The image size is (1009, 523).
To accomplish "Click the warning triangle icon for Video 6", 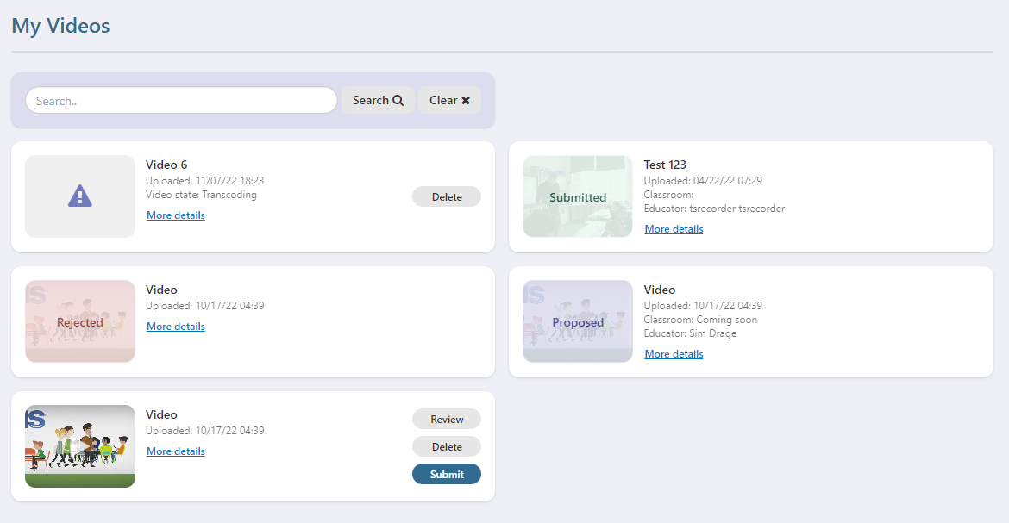I will pos(80,196).
